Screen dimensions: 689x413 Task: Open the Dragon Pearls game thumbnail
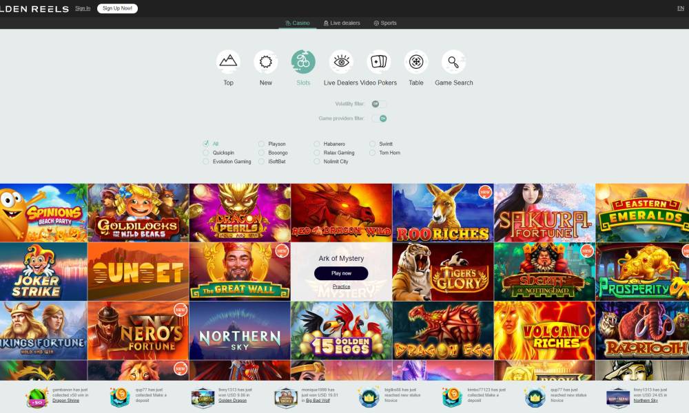coord(240,213)
